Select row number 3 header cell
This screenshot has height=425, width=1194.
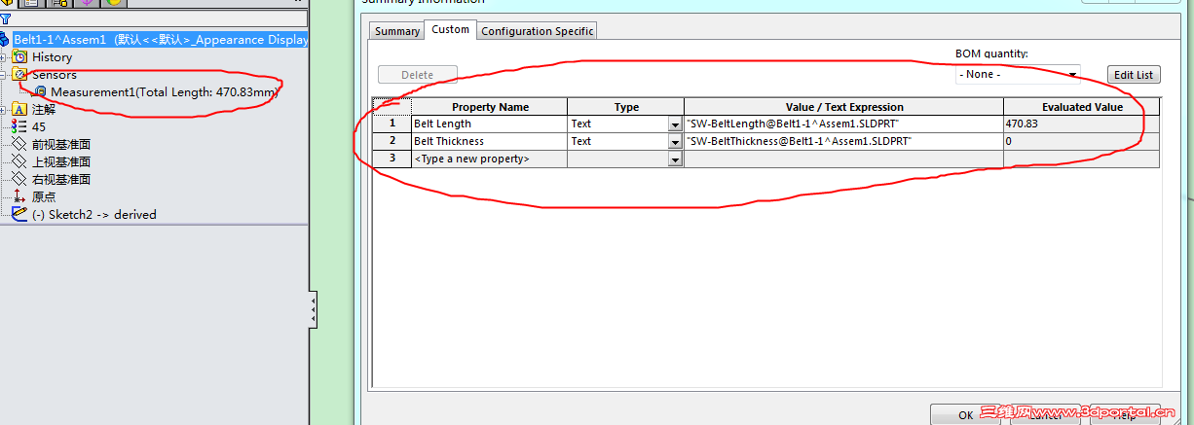pyautogui.click(x=392, y=159)
